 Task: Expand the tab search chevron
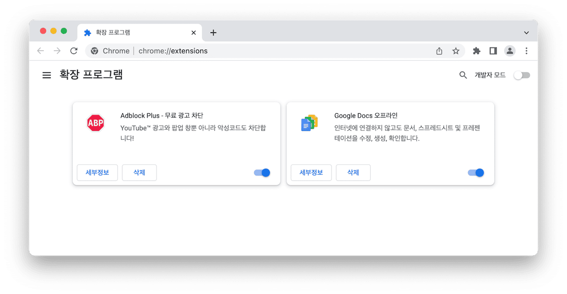click(x=526, y=33)
